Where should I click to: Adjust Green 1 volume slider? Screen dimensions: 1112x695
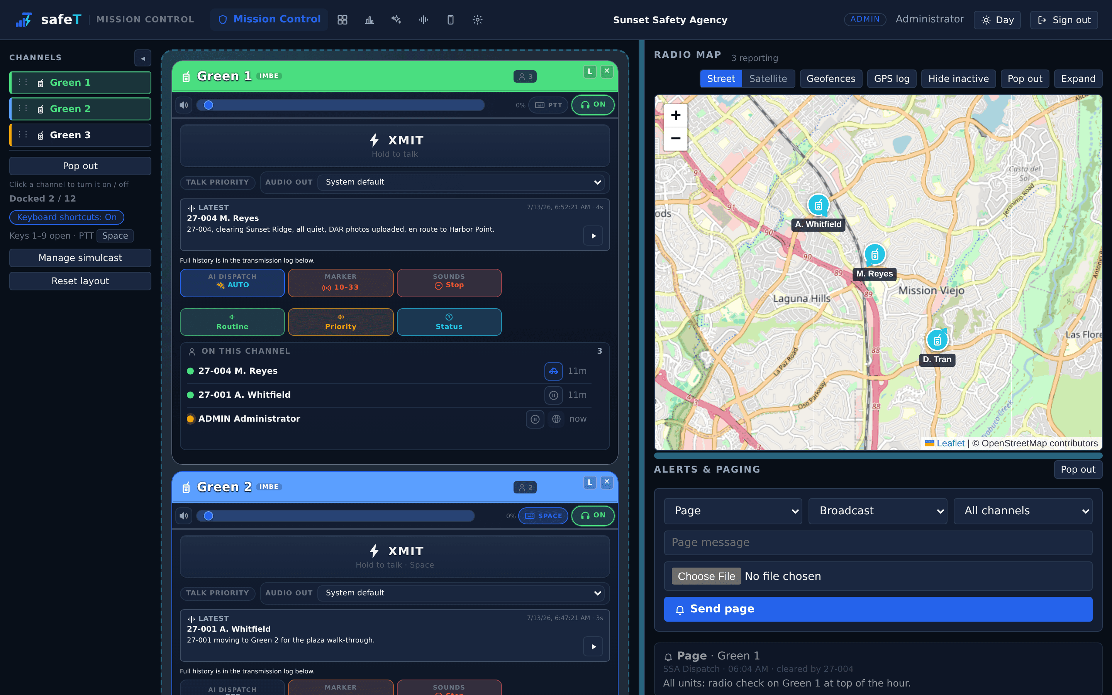coord(341,105)
